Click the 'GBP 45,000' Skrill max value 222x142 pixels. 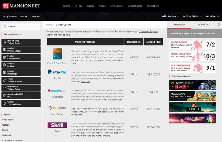point(153,127)
